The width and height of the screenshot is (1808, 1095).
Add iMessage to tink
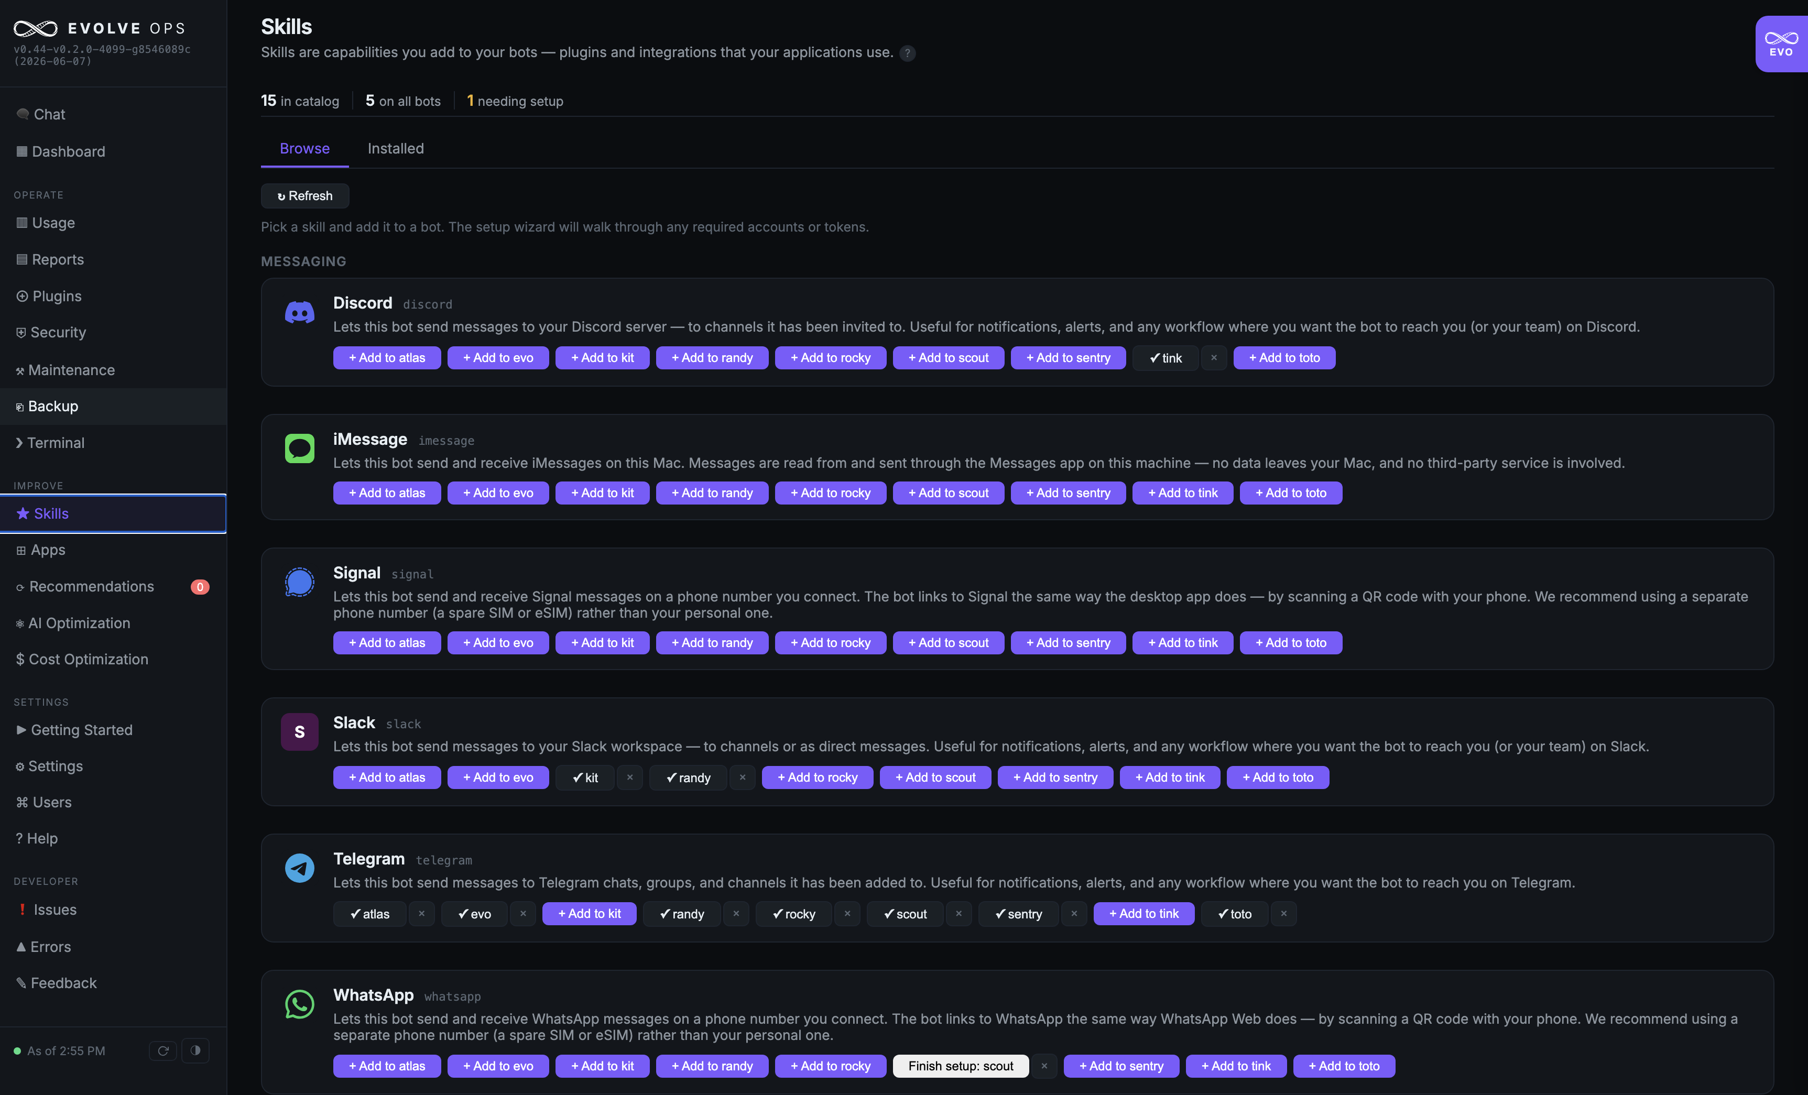tap(1182, 493)
